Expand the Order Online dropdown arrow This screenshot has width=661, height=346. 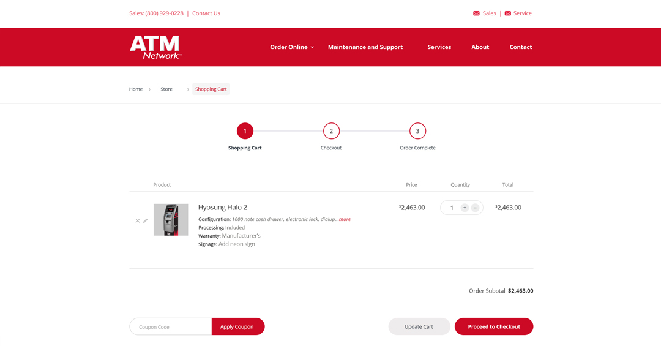click(x=312, y=47)
